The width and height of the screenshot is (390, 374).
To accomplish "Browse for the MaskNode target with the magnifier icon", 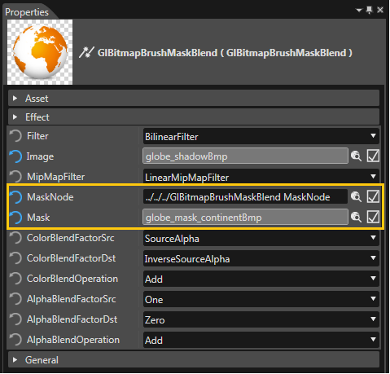I will pyautogui.click(x=356, y=196).
